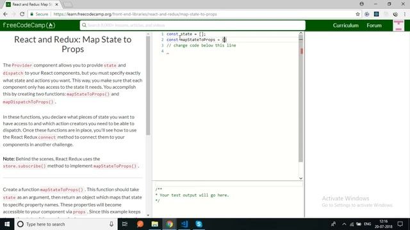Open the Chrome menu (three dots)
Screen dimensions: 410x230
coord(405,14)
